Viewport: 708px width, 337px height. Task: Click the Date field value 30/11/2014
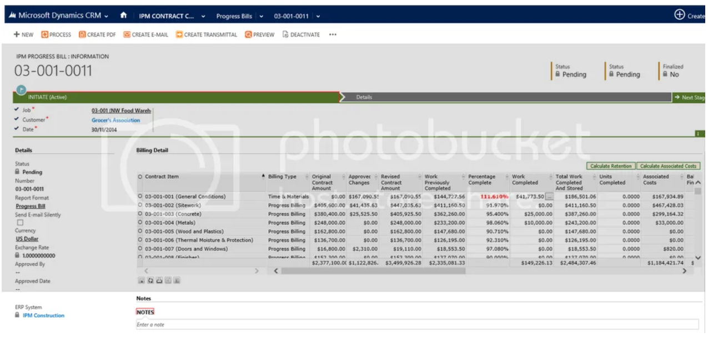(x=104, y=129)
